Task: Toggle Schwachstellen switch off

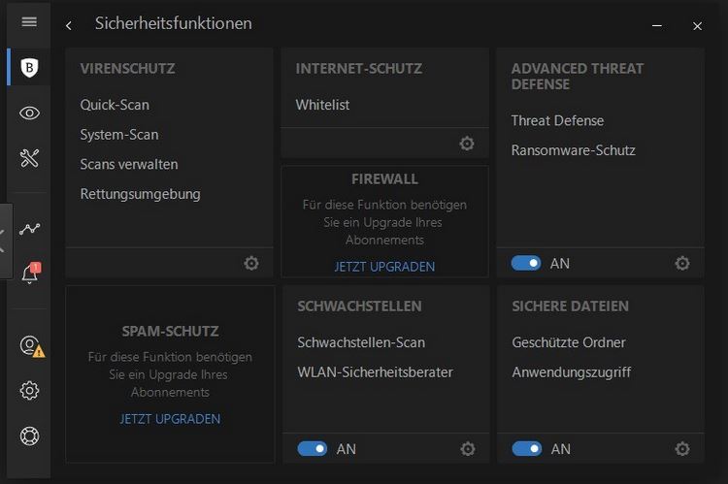Action: (x=312, y=449)
